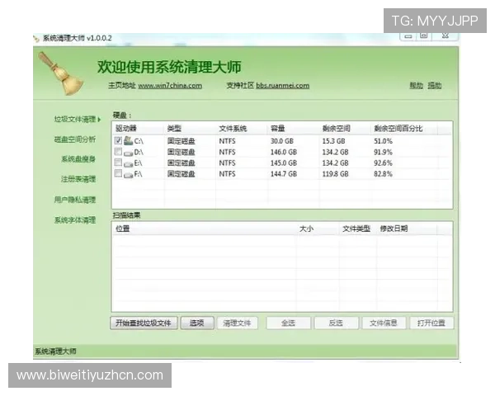Switch to 磁盘空间分析 section
Viewport: 495px width, 396px height.
pos(75,139)
